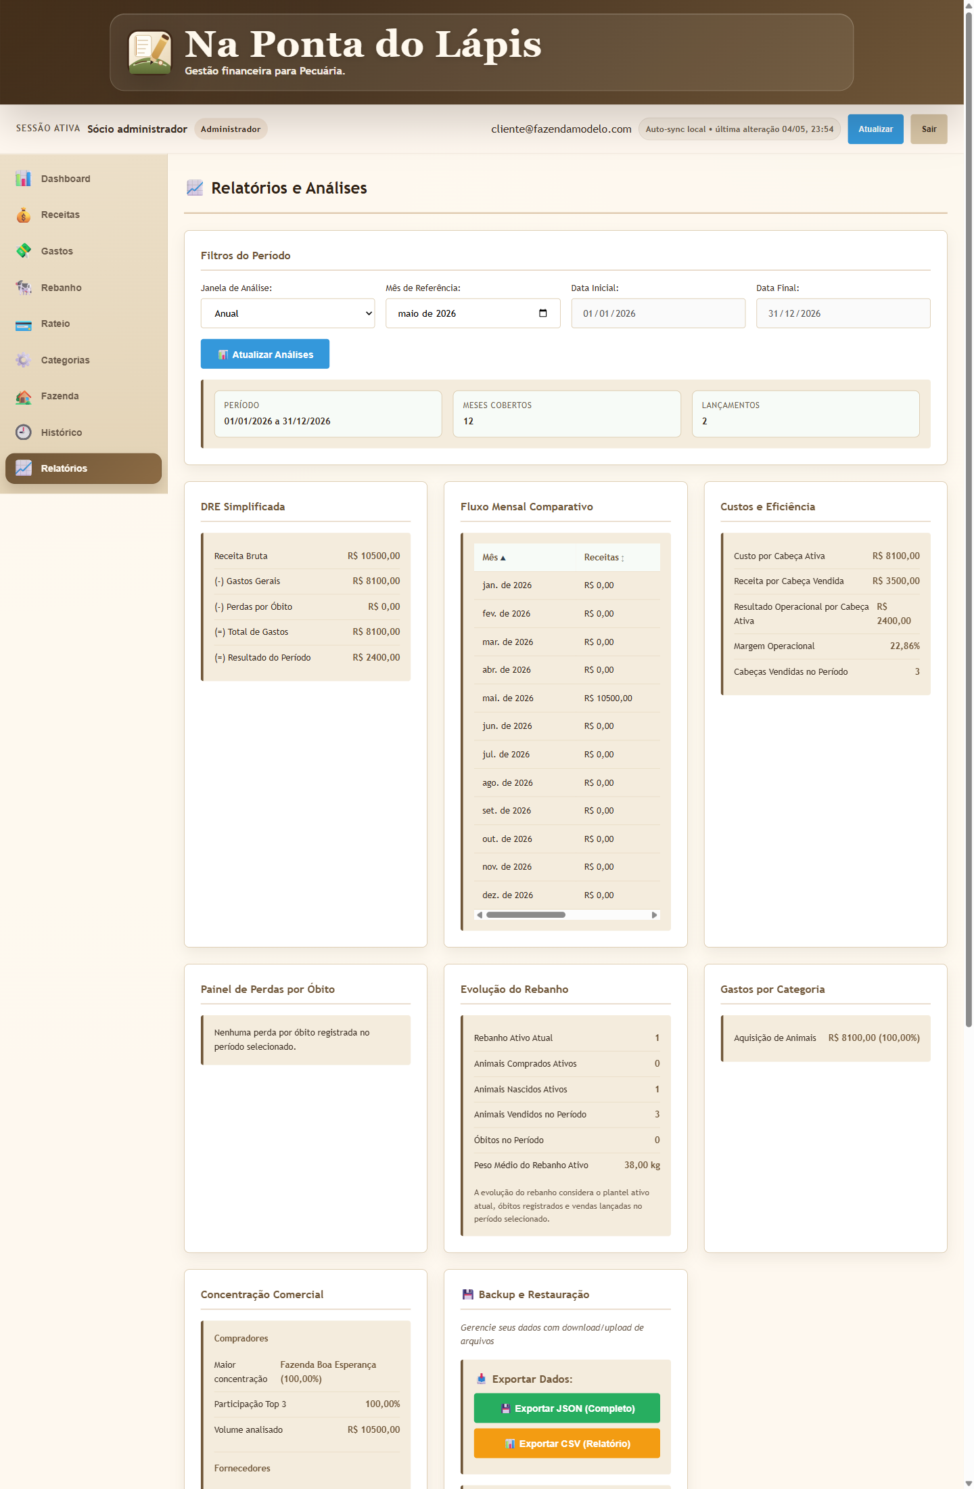The width and height of the screenshot is (974, 1489).
Task: Click the Dashboard bar chart icon
Action: point(24,179)
